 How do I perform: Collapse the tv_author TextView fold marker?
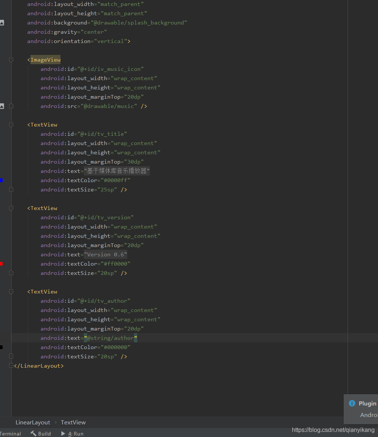tap(11, 292)
